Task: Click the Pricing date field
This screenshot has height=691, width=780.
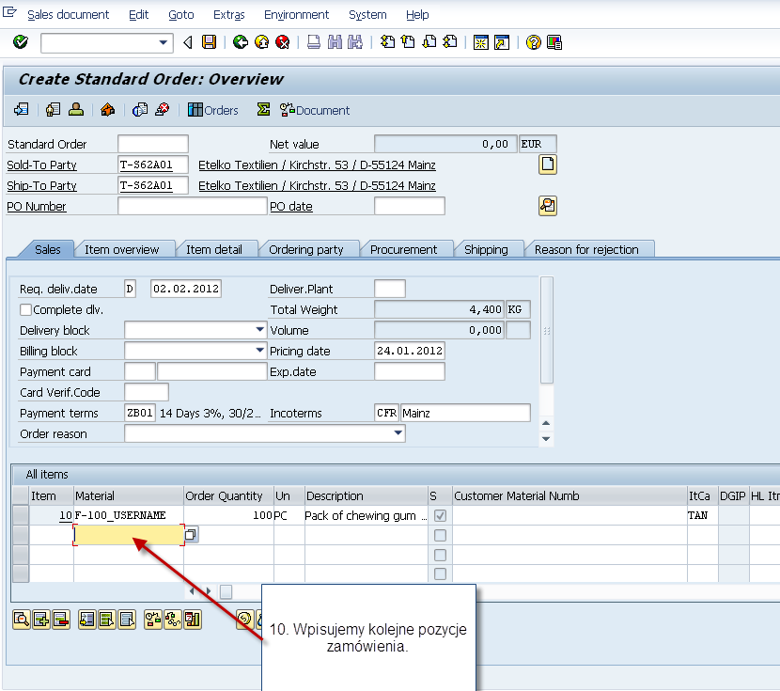Action: click(x=410, y=351)
